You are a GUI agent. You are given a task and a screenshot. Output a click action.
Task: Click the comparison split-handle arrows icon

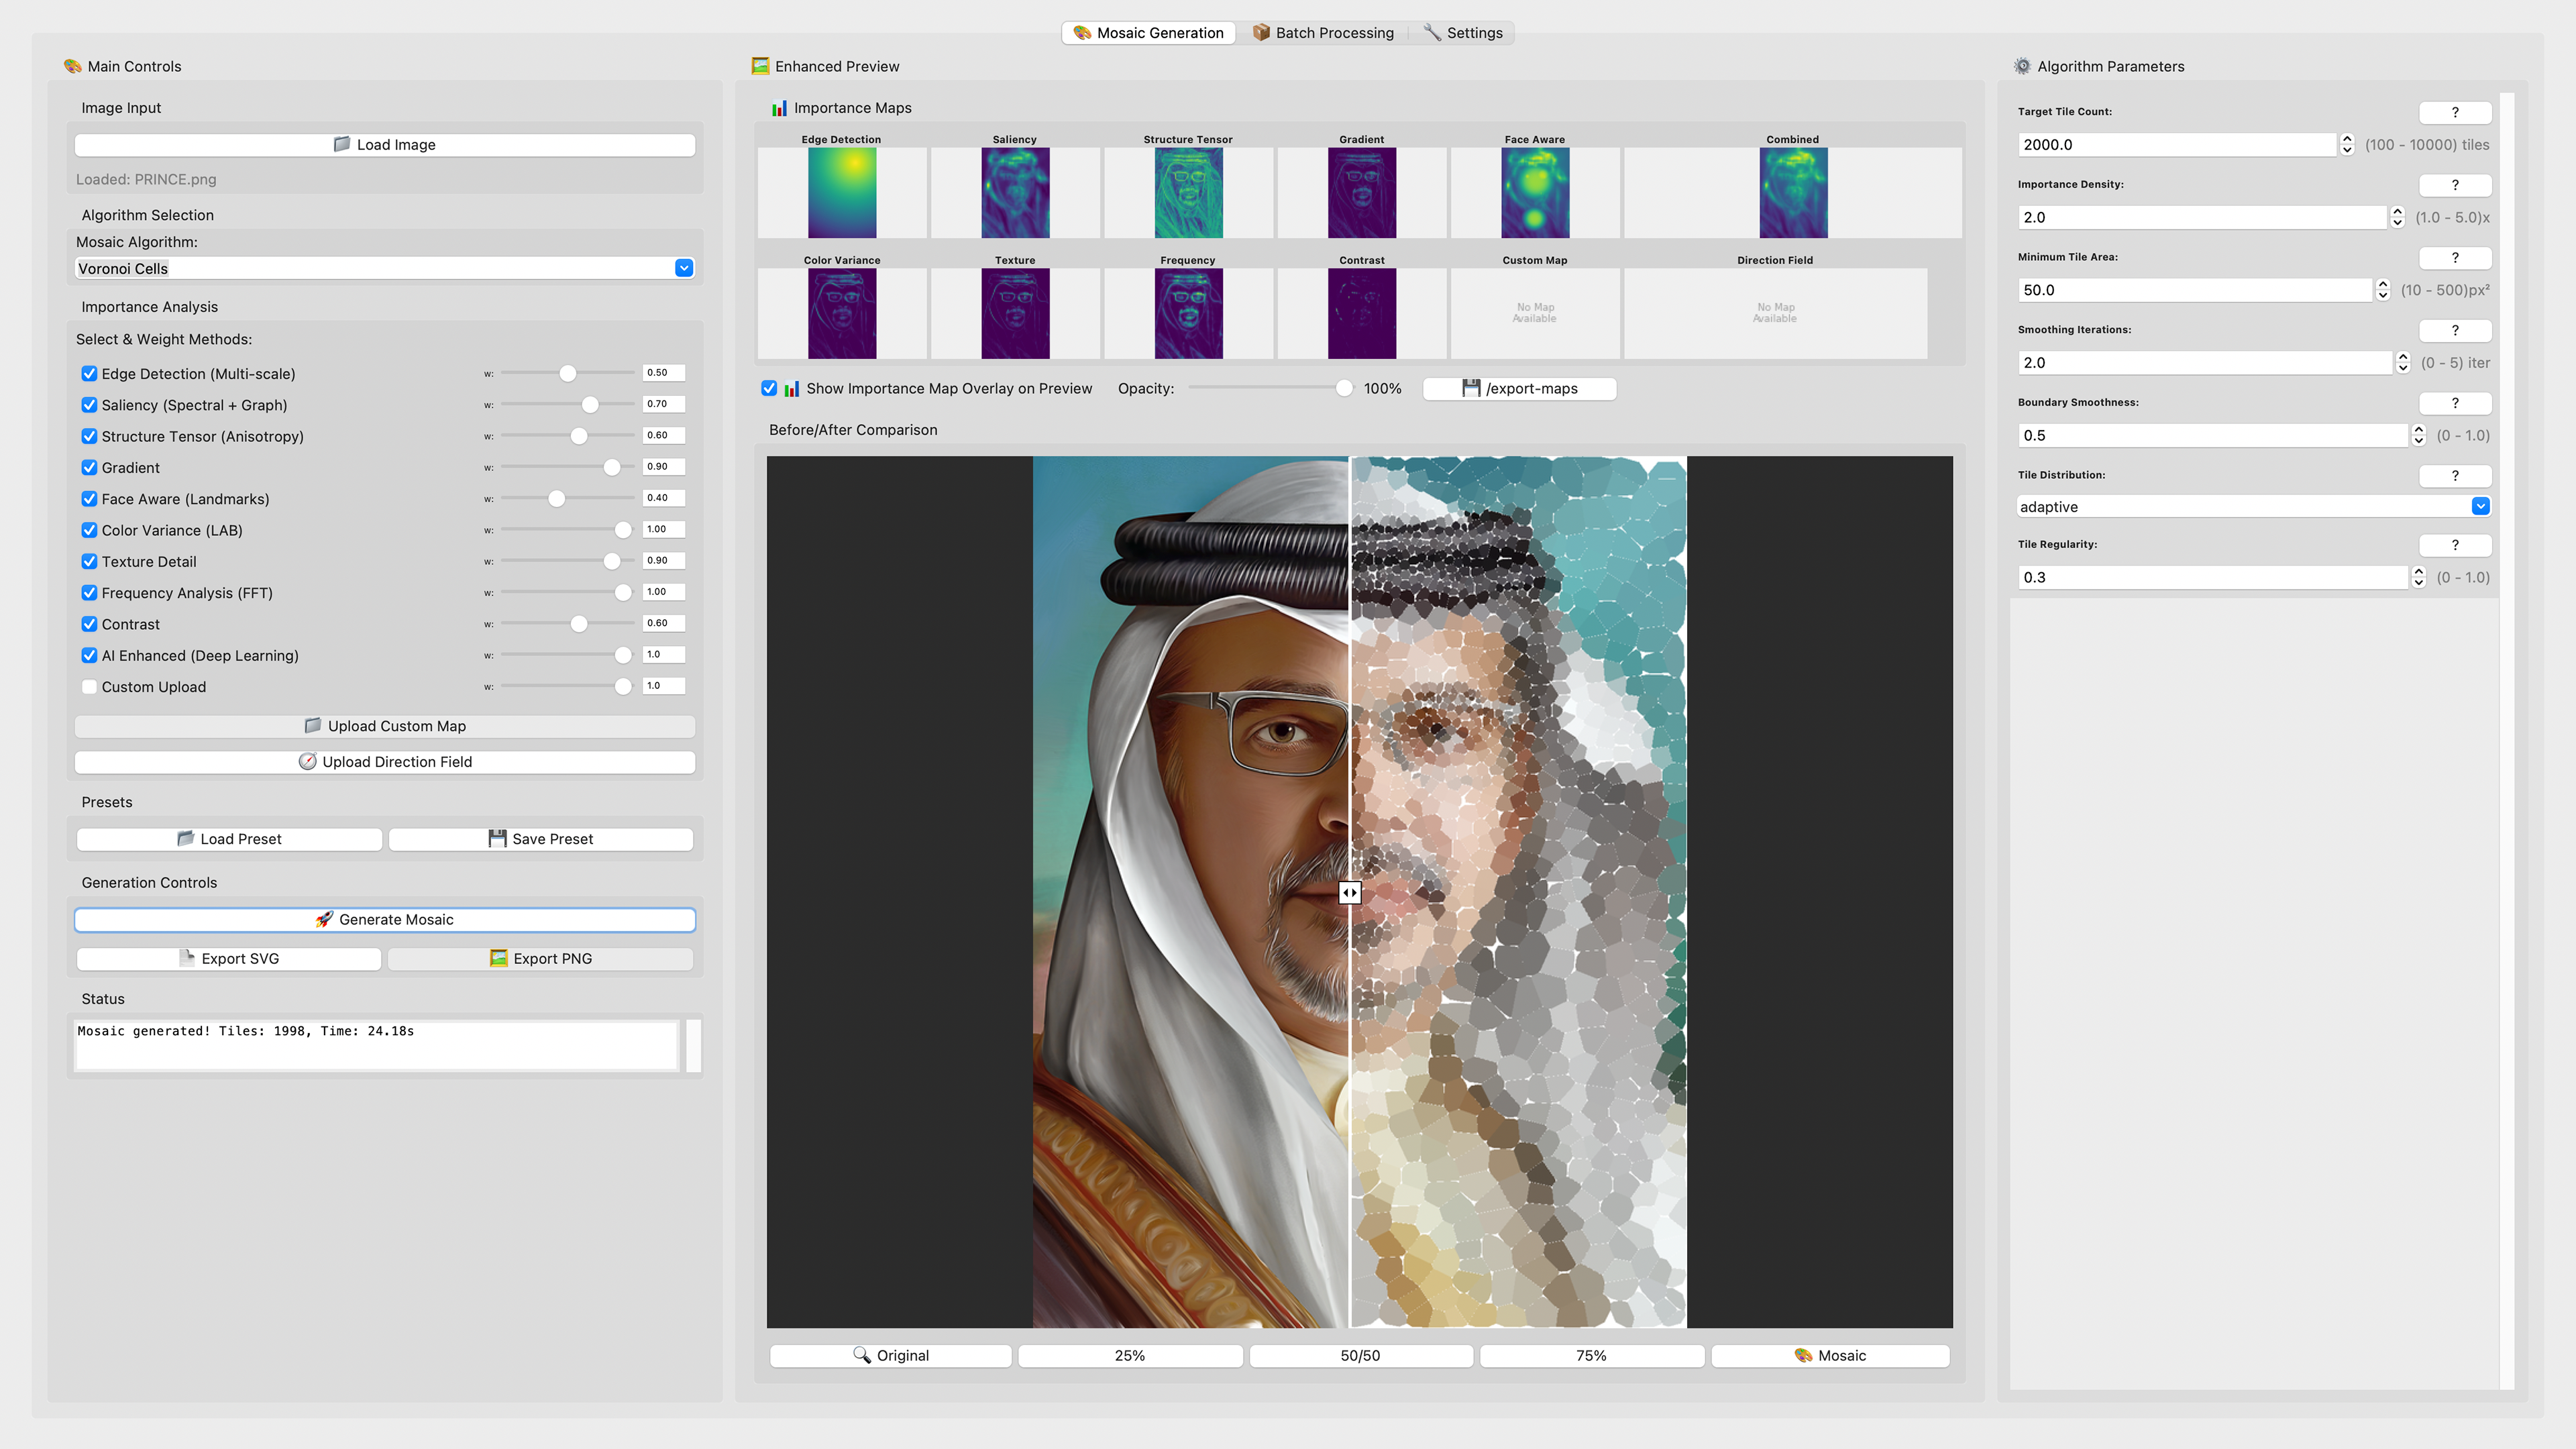coord(1349,892)
